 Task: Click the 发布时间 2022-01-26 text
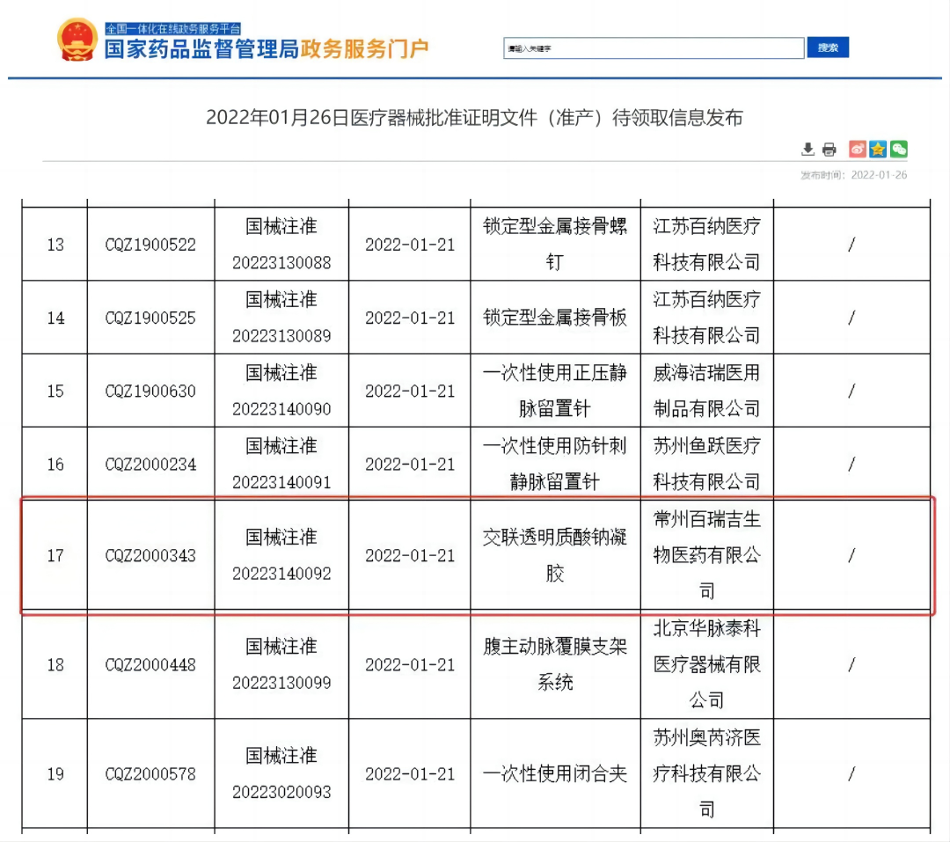853,175
